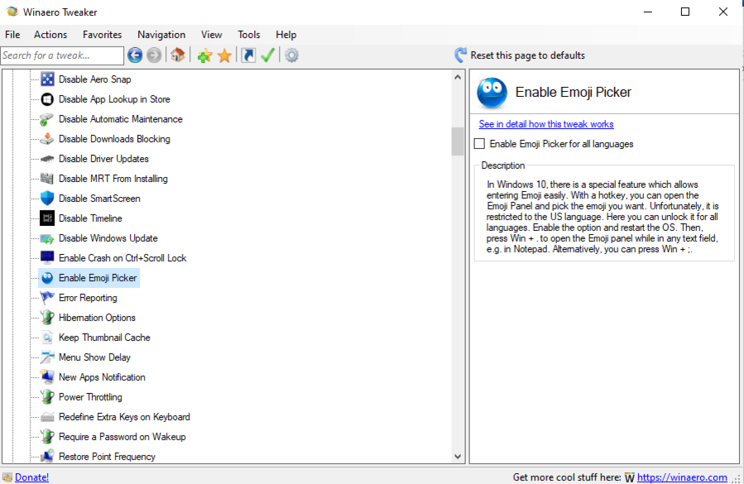
Task: Go to the Home page icon
Action: tap(177, 55)
